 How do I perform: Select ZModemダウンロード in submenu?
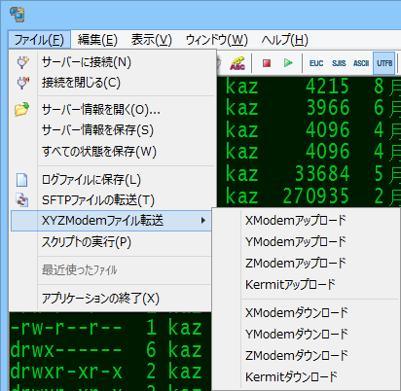coord(305,356)
